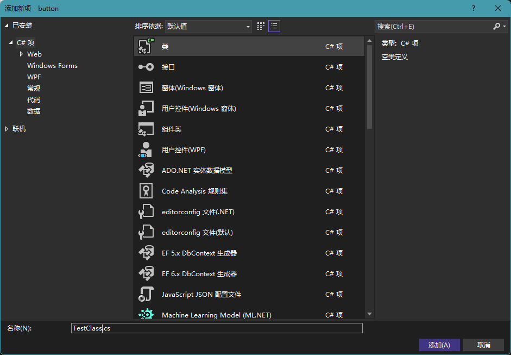511x355 pixels.
Task: Click the Machine Learning Model icon
Action: [x=146, y=314]
